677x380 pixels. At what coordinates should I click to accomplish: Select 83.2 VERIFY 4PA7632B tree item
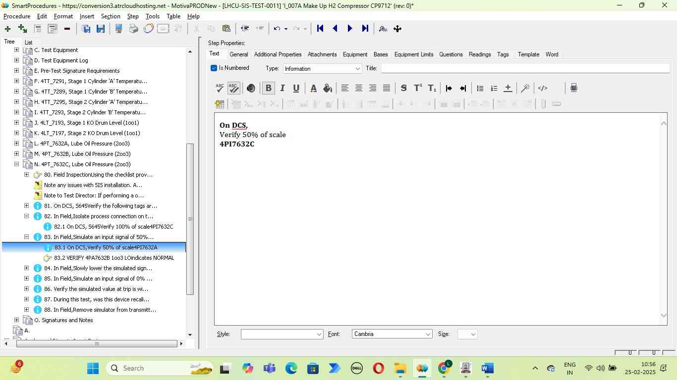114,258
